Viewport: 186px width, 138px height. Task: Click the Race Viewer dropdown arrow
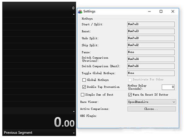point(174,102)
